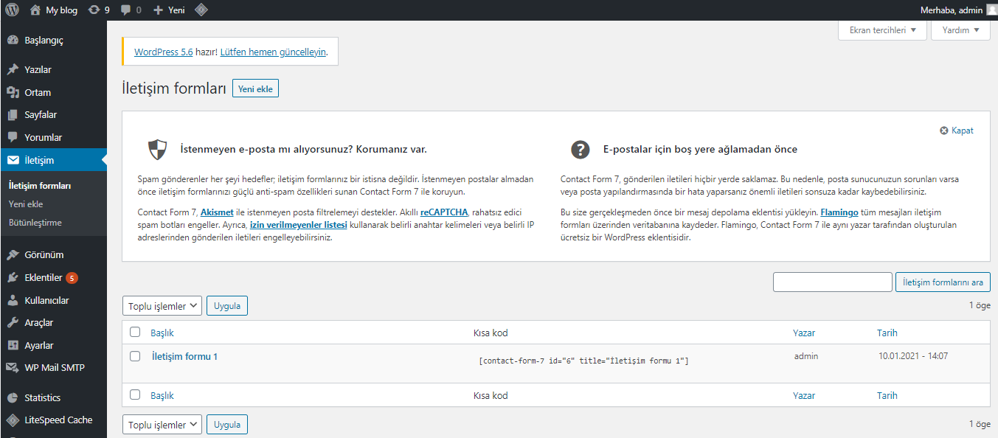
Task: Click the Eklentiler plug icon
Action: coord(13,278)
